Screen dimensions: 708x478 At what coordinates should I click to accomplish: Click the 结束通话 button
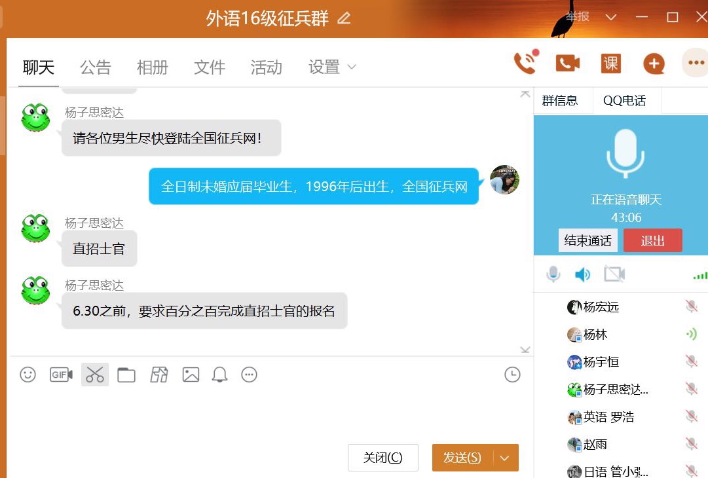(x=587, y=240)
